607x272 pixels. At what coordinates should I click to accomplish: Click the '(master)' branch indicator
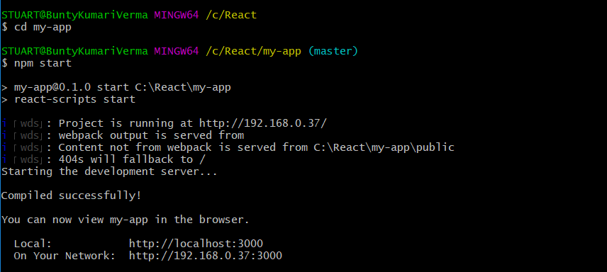[333, 51]
